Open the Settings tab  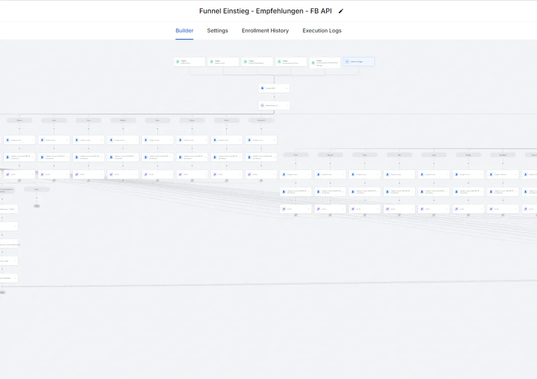click(217, 30)
